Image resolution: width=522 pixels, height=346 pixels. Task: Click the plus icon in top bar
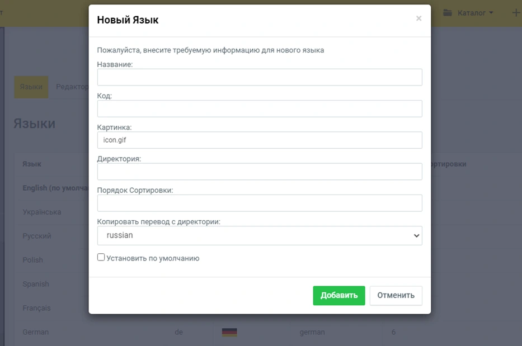pyautogui.click(x=516, y=12)
